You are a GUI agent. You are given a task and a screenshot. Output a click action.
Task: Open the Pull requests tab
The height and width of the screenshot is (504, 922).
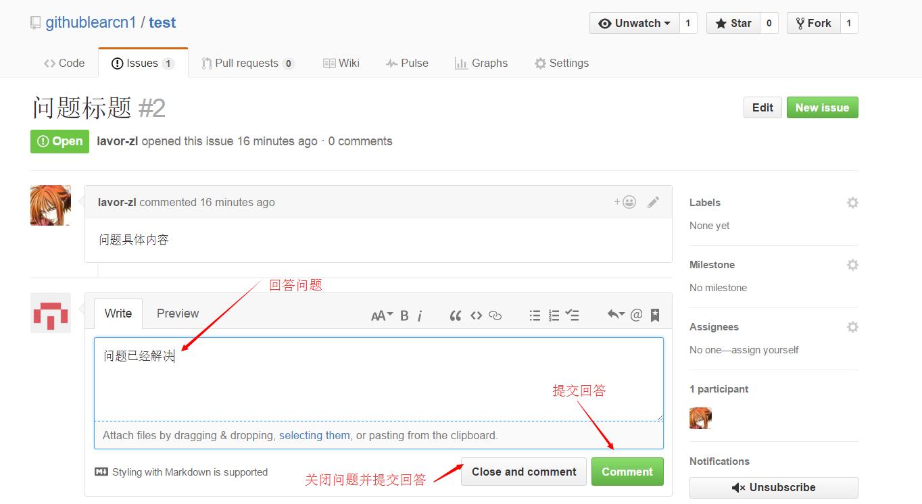pos(247,63)
